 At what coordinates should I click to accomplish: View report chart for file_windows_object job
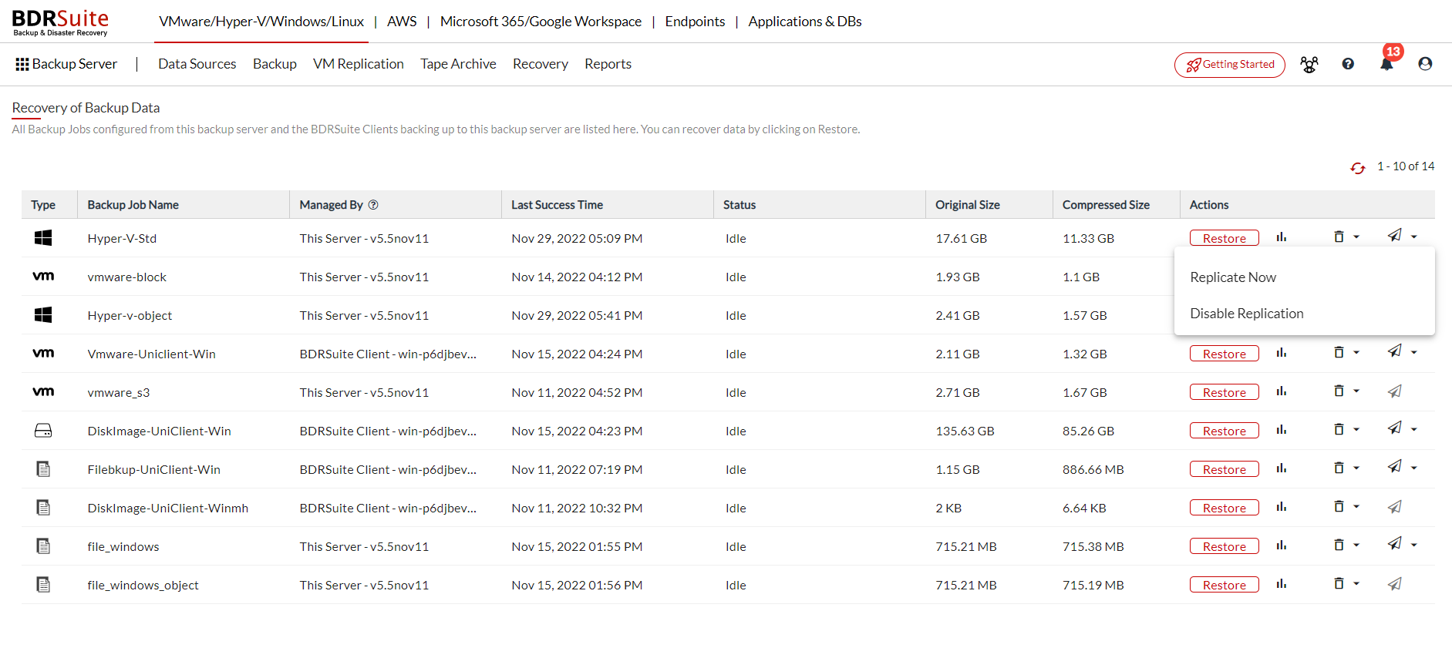coord(1282,584)
